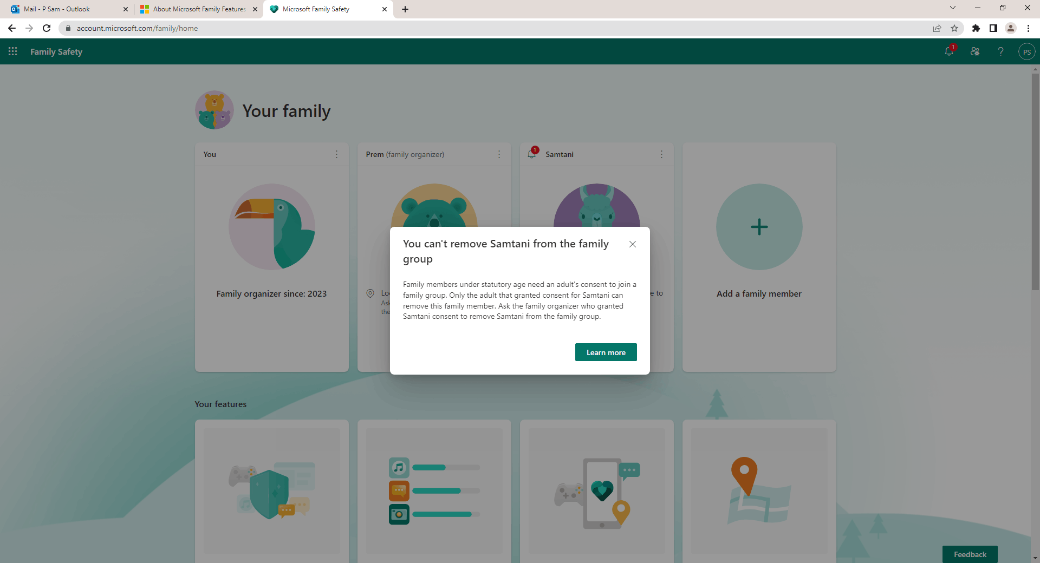Close the Samtani removal dialog
The height and width of the screenshot is (563, 1040).
(632, 244)
